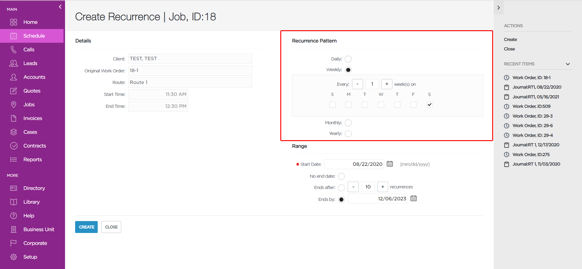The image size is (582, 269).
Task: Check the Monday checkbox
Action: coord(348,105)
